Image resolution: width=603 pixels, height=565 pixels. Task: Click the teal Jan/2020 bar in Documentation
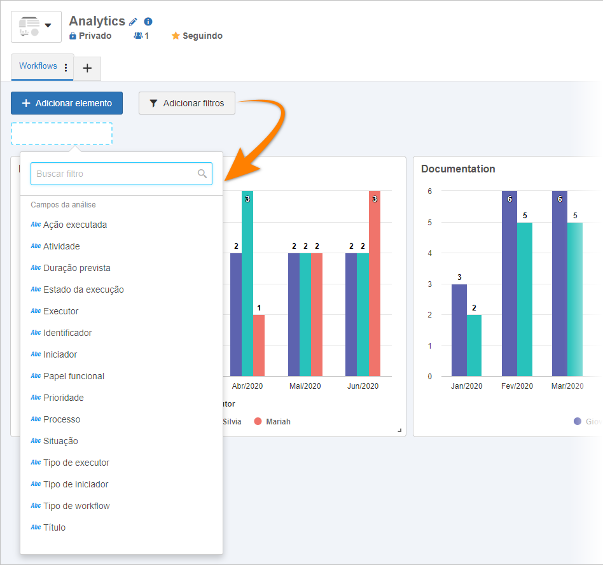(x=474, y=345)
